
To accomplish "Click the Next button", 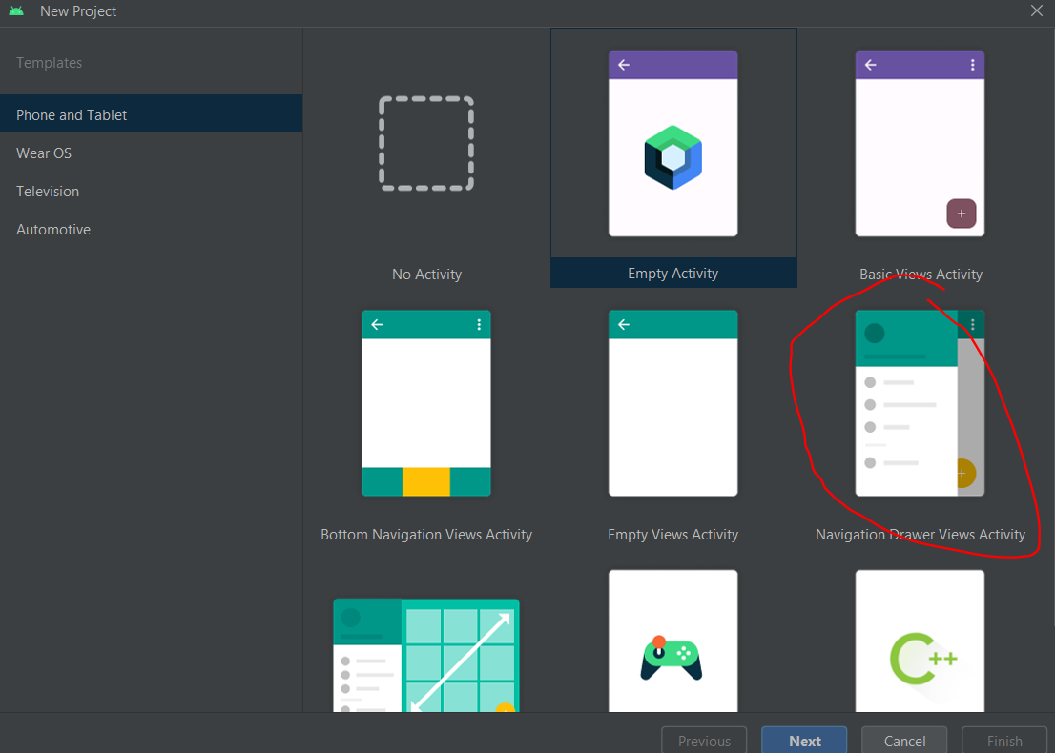I will [804, 741].
